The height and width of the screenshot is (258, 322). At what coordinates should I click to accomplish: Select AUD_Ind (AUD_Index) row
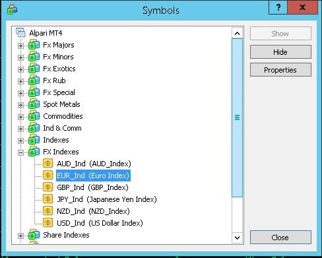pyautogui.click(x=94, y=164)
